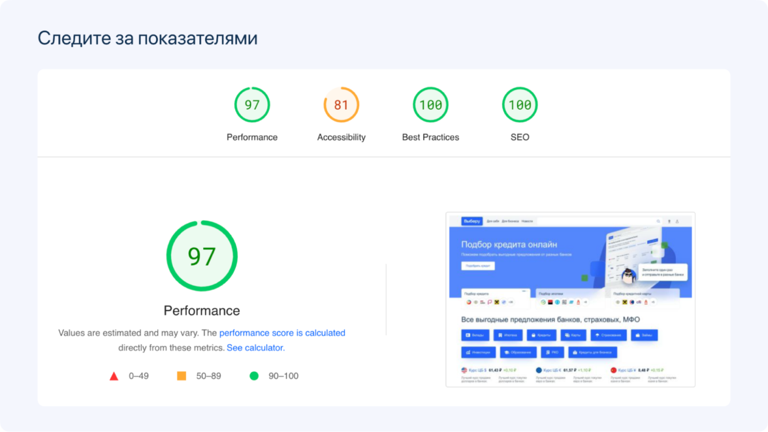The image size is (768, 432).
Task: Click the 'Кредиты для бизнеса' button
Action: point(592,352)
